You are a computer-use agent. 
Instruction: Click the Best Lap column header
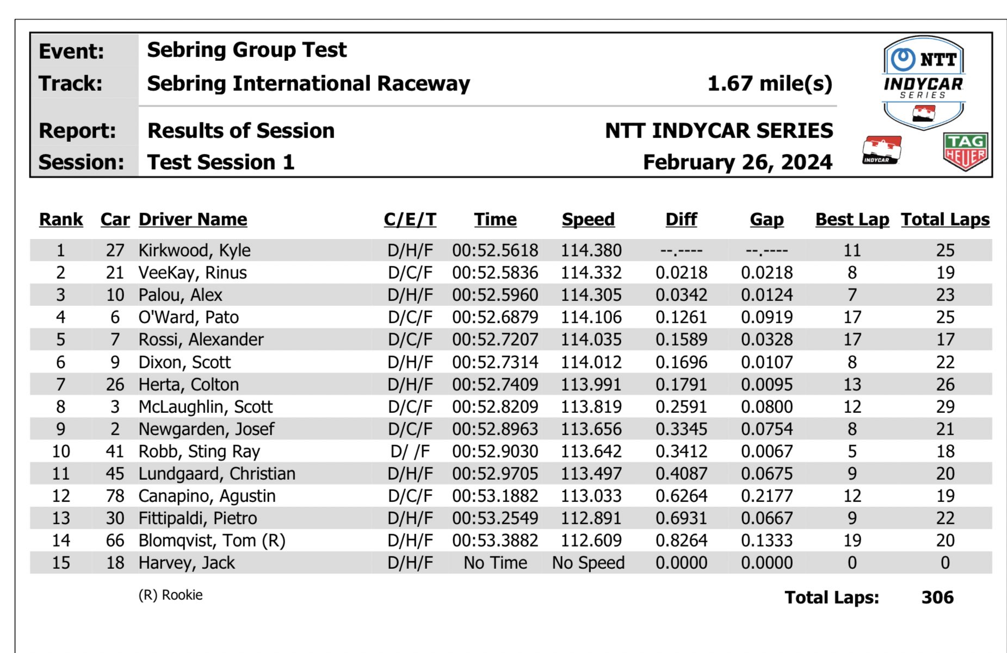click(852, 219)
